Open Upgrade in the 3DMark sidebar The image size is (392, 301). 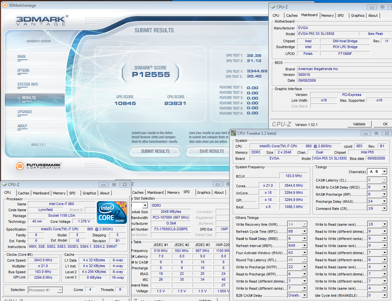tap(25, 112)
